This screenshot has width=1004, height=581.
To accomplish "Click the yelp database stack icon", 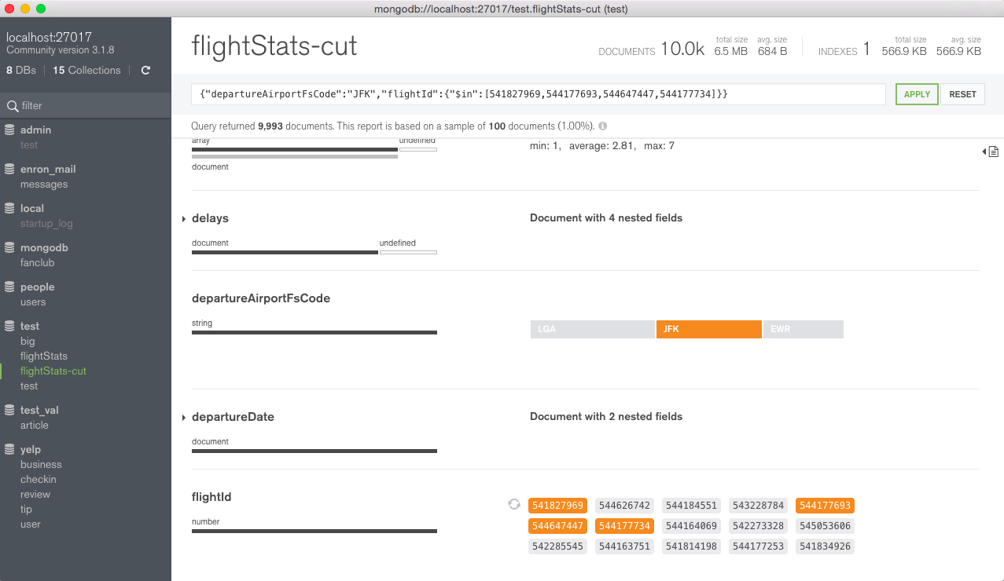I will pyautogui.click(x=9, y=449).
